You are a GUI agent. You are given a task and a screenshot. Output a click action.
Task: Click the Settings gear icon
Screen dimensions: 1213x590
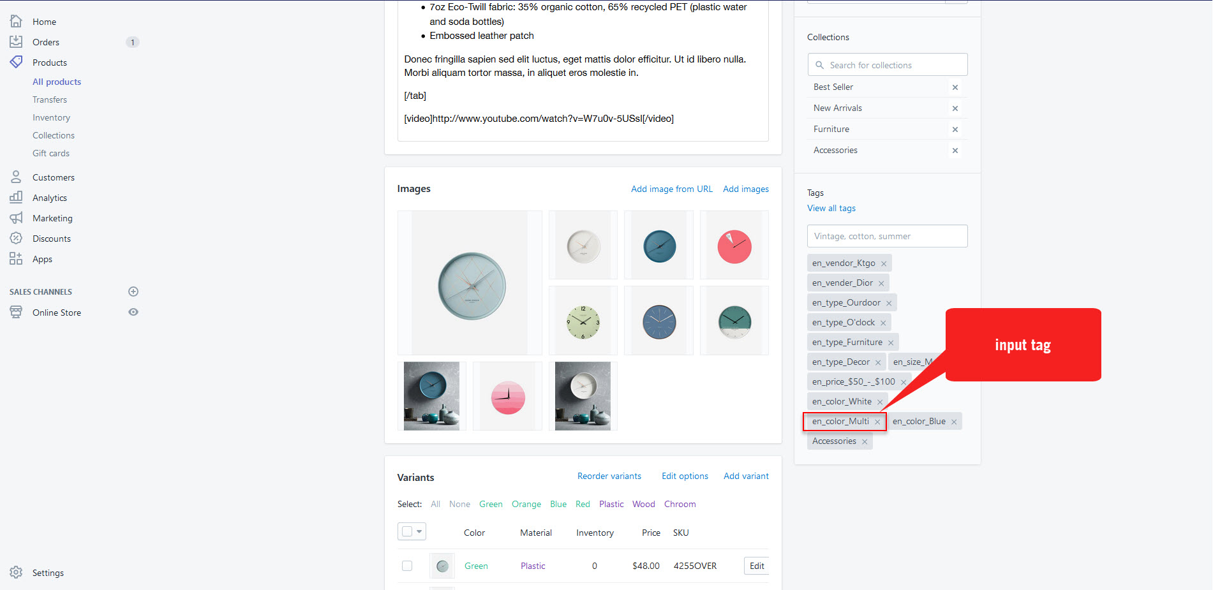tap(16, 572)
